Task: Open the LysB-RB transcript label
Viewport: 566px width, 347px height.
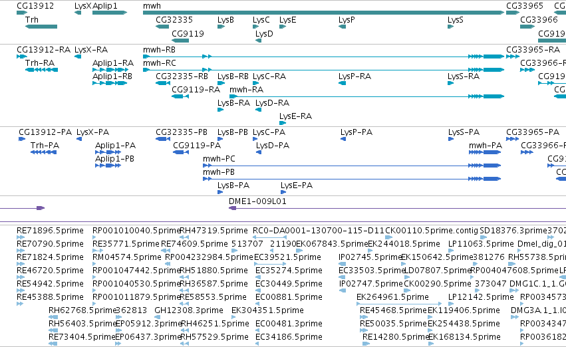Action: tap(233, 76)
